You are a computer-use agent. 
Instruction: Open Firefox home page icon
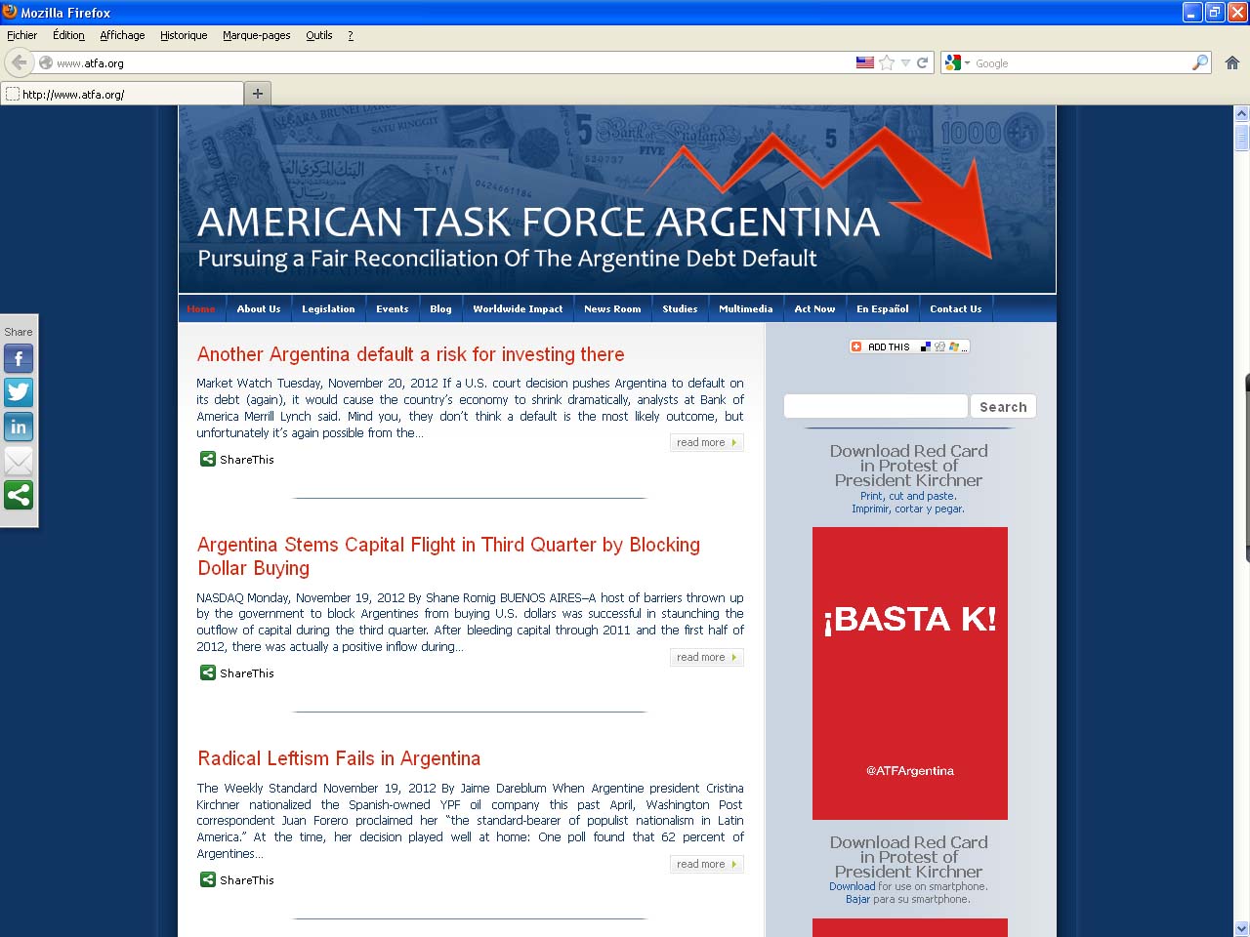[1232, 62]
